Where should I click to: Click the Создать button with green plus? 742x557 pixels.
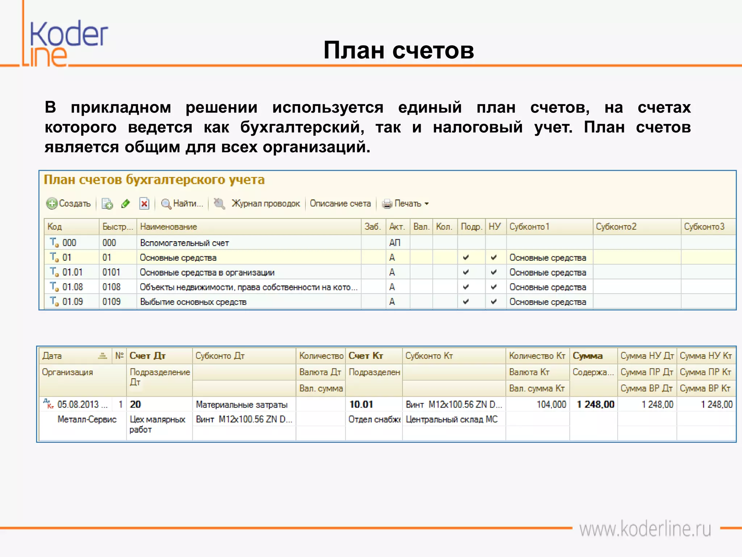pyautogui.click(x=68, y=203)
